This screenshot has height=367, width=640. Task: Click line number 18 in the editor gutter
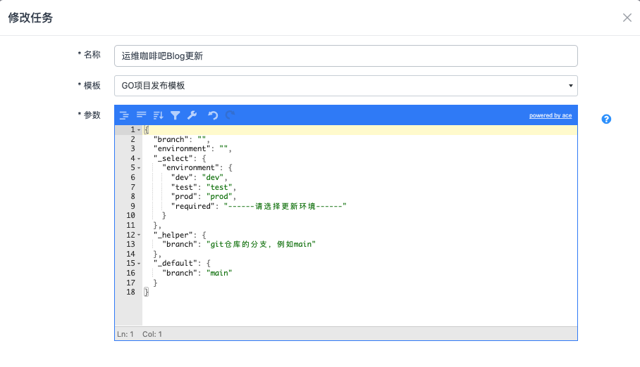click(x=130, y=292)
